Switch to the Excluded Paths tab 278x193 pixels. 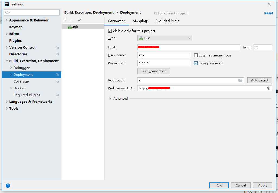click(167, 21)
